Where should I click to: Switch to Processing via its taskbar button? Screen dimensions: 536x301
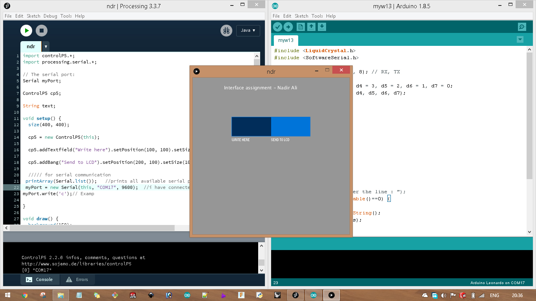point(295,295)
